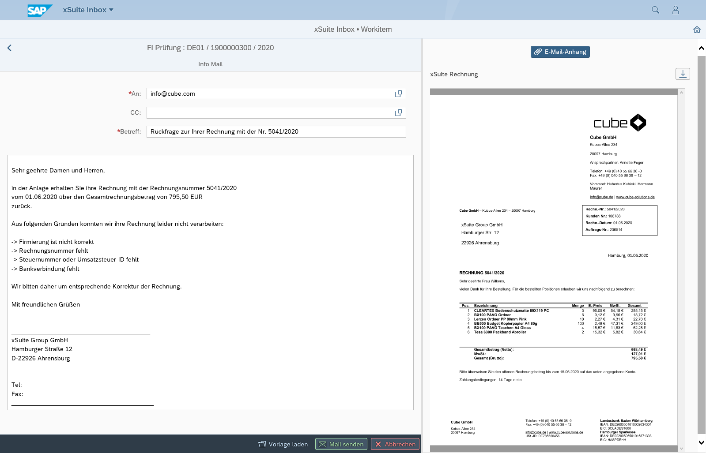Open the search magnifier icon
Viewport: 706px width, 453px height.
(655, 10)
